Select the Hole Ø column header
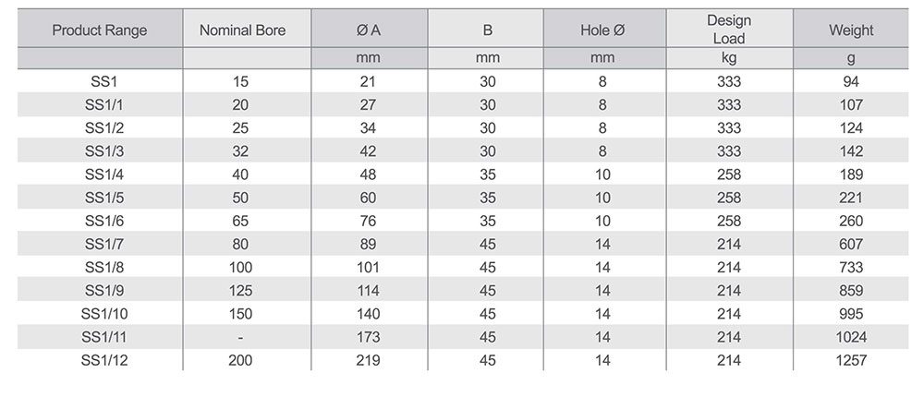This screenshot has width=924, height=397. tap(602, 30)
